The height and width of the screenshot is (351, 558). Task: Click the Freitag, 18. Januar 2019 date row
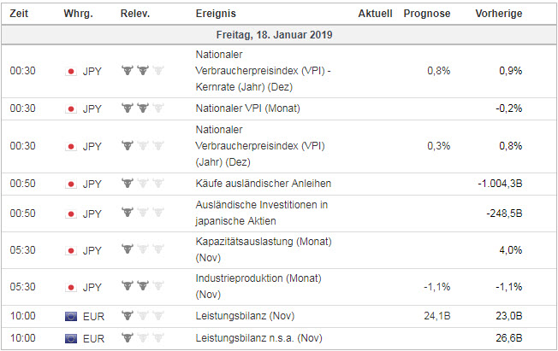pos(278,35)
